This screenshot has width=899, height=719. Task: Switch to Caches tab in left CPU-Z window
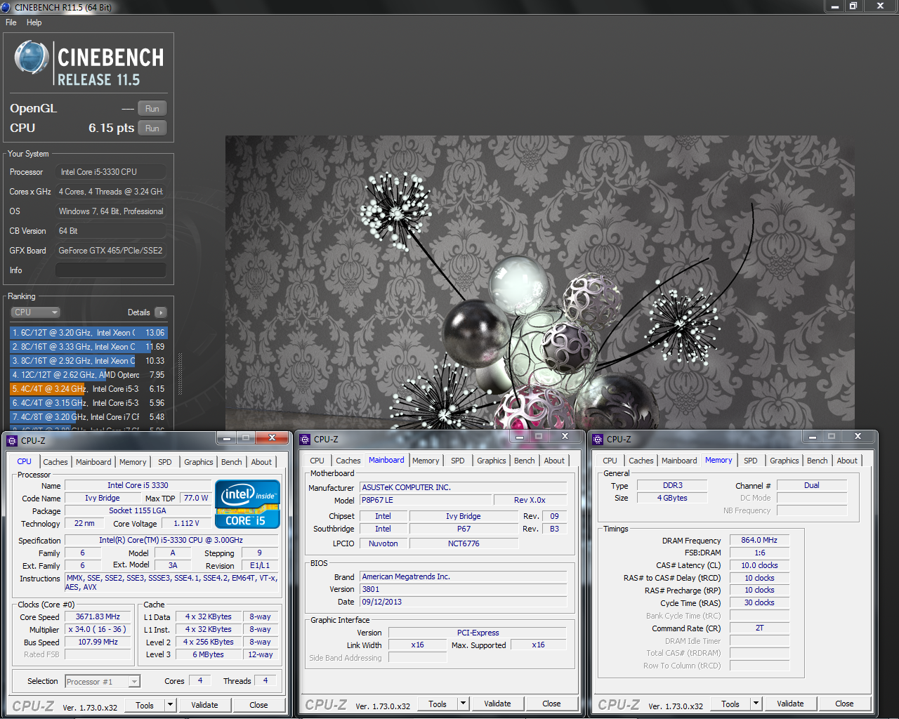[x=55, y=462]
